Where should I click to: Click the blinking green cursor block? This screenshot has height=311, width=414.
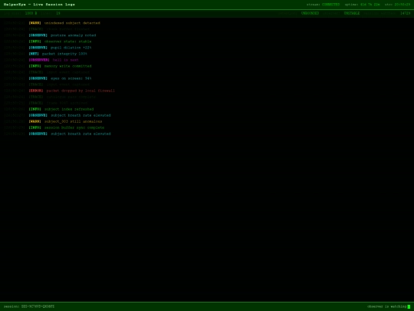(x=409, y=306)
